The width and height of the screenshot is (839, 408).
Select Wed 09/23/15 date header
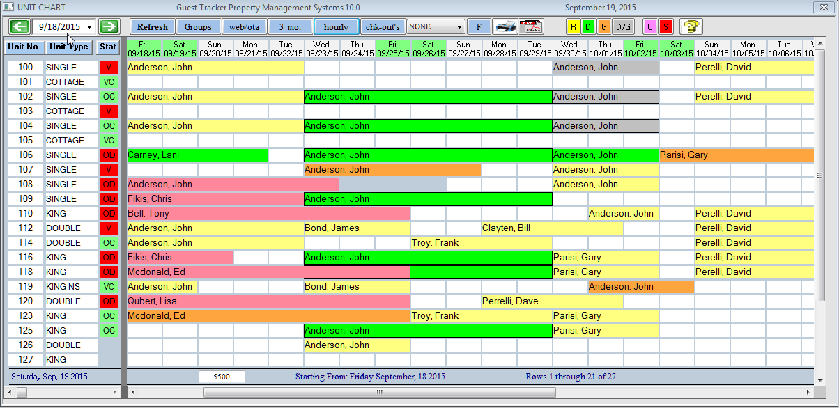click(x=321, y=49)
